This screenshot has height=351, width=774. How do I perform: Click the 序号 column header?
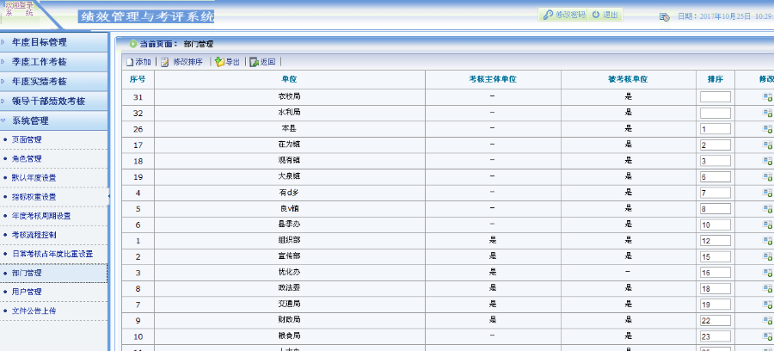point(138,79)
